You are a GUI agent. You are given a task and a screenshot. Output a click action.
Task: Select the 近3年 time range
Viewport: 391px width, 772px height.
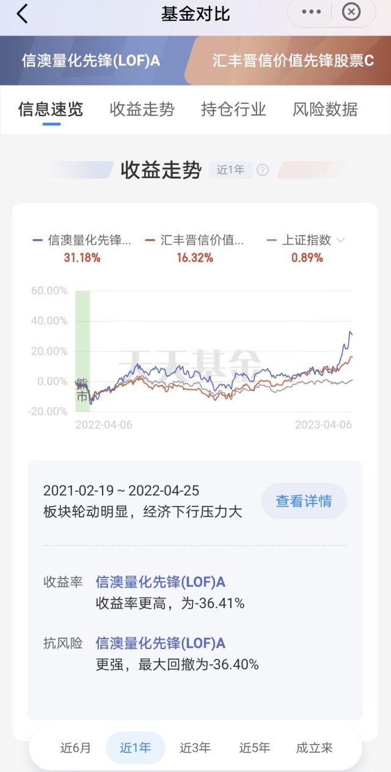click(195, 748)
